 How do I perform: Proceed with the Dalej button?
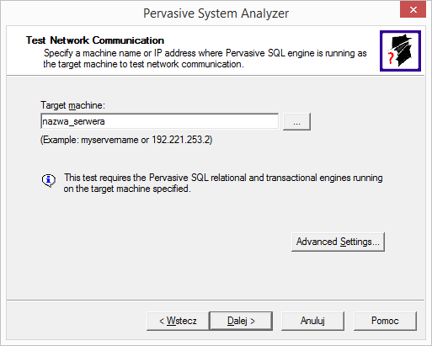tap(241, 321)
